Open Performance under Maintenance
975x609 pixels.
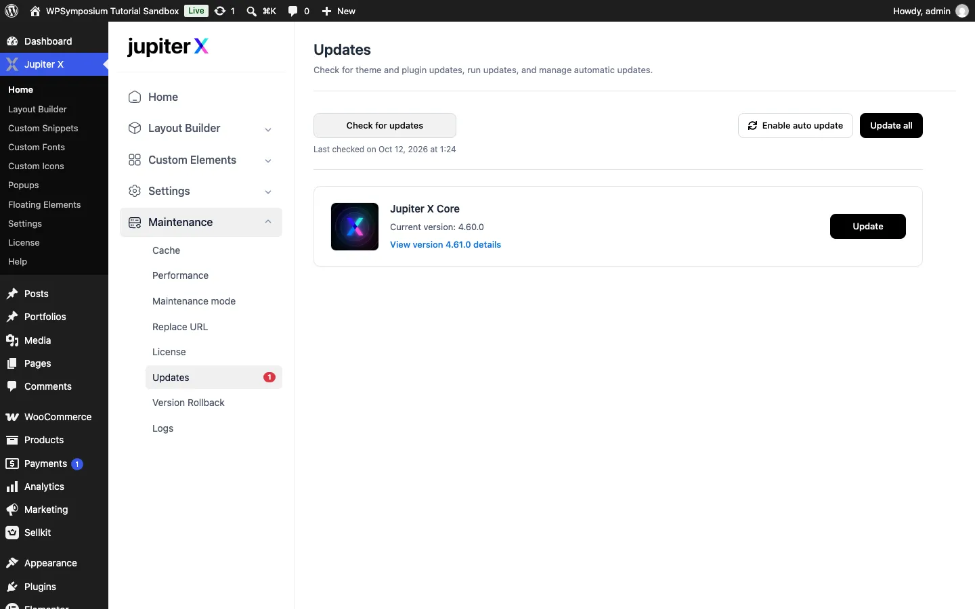(x=213, y=275)
